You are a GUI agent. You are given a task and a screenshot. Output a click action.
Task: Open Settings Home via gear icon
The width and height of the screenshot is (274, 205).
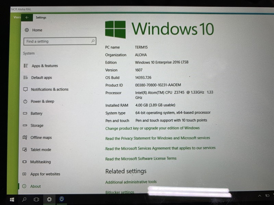click(x=27, y=30)
